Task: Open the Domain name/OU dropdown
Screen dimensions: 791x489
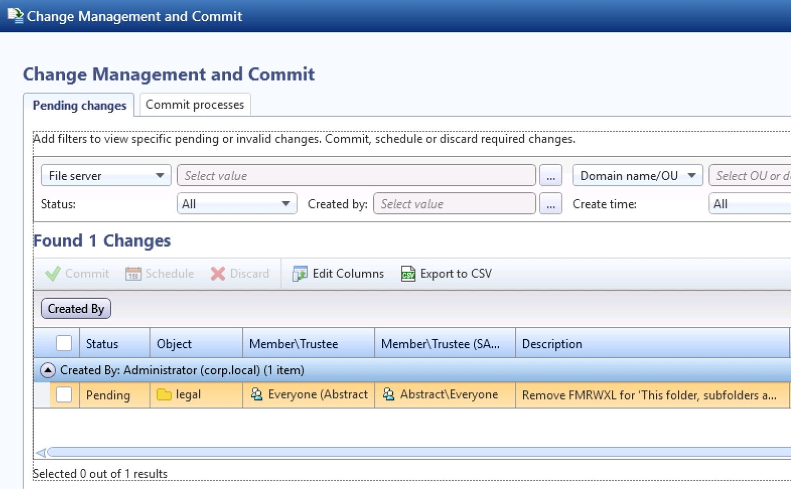Action: tap(692, 175)
